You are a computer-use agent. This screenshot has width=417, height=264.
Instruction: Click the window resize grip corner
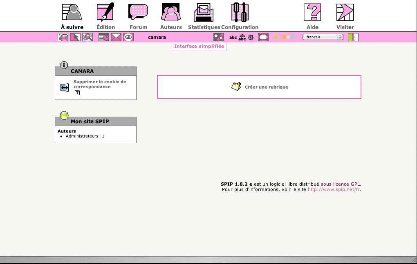click(x=414, y=260)
